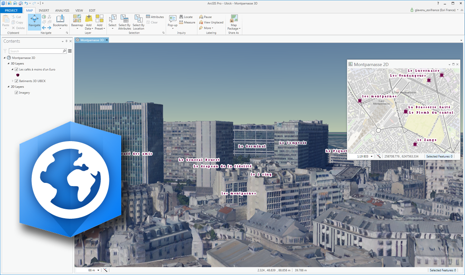Click the dark red café symbol swatch
465x275 pixels.
click(x=18, y=75)
